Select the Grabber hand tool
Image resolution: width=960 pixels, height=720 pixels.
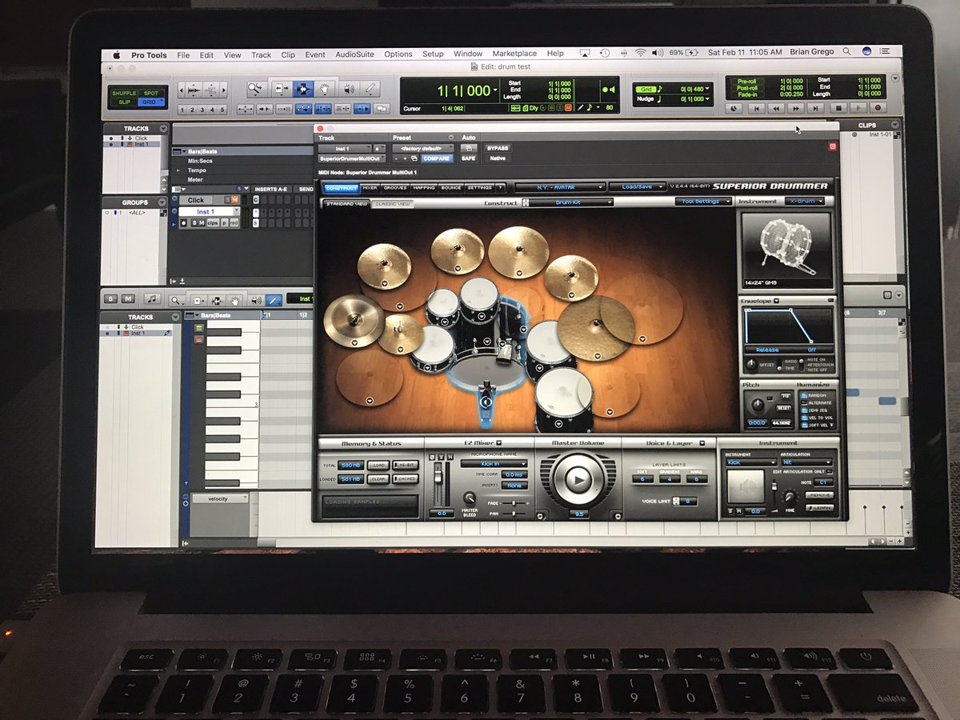click(x=325, y=89)
